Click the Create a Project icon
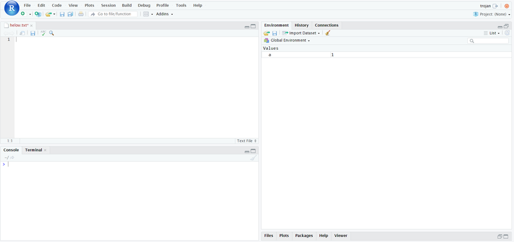 click(x=38, y=14)
